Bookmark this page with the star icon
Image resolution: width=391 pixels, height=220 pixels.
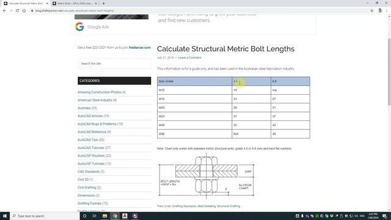[x=372, y=11]
